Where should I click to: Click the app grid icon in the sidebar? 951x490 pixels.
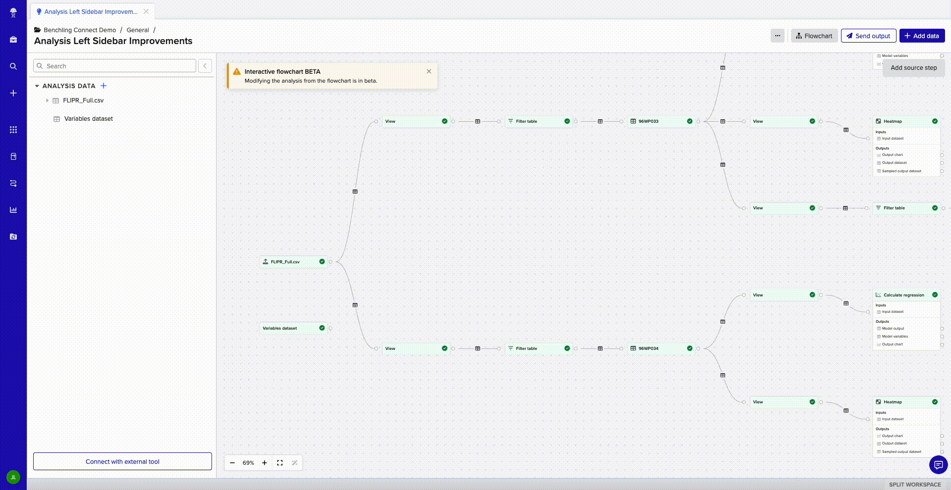pyautogui.click(x=13, y=130)
